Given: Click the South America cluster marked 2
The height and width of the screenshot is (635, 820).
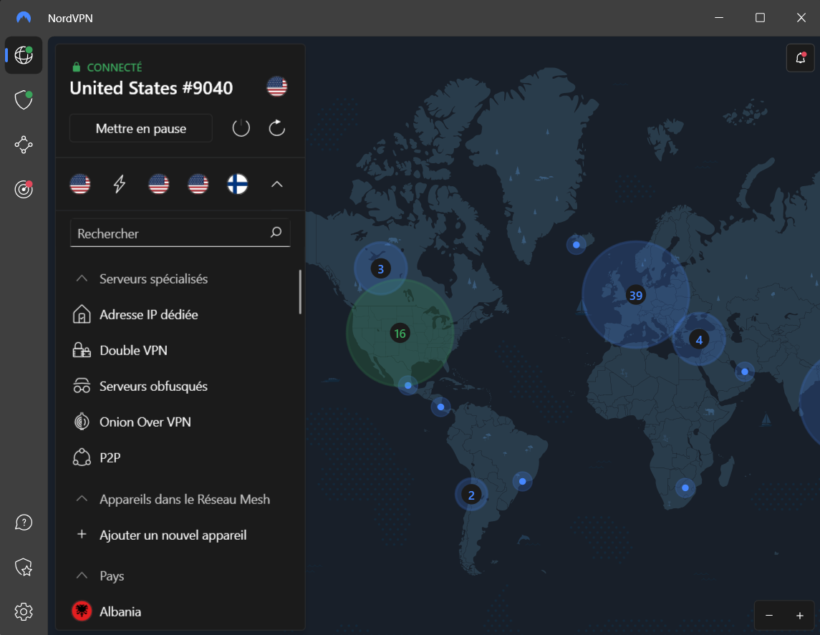Looking at the screenshot, I should (x=471, y=495).
